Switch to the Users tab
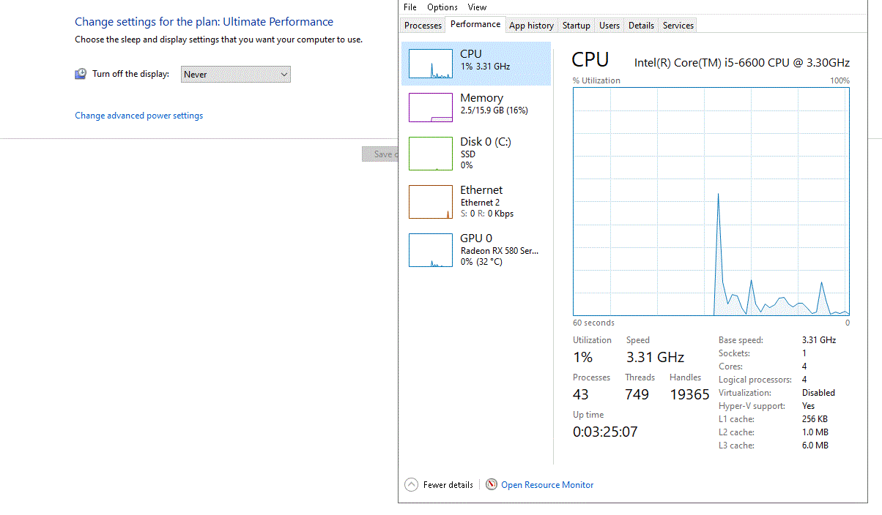882x515 pixels. pyautogui.click(x=609, y=26)
